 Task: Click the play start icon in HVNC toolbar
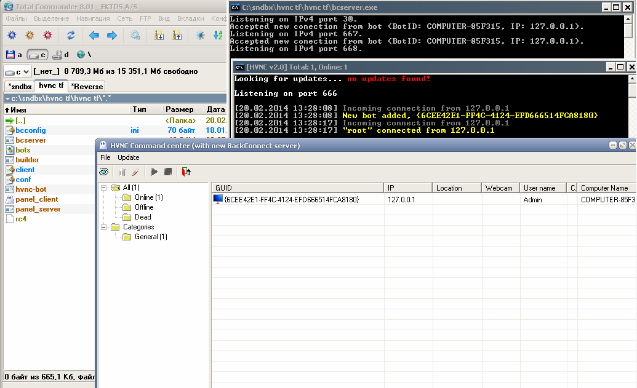[154, 172]
